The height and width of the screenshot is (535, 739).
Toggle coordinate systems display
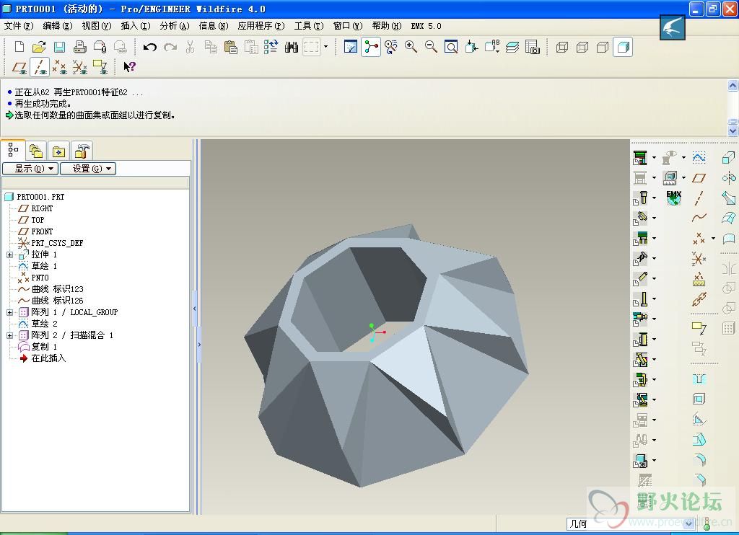tap(79, 67)
